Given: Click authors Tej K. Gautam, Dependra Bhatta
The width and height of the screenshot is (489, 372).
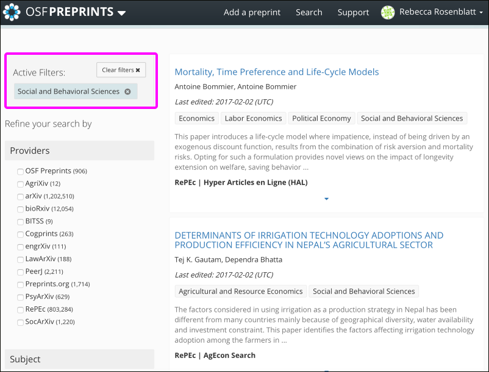Looking at the screenshot, I should coord(228,259).
